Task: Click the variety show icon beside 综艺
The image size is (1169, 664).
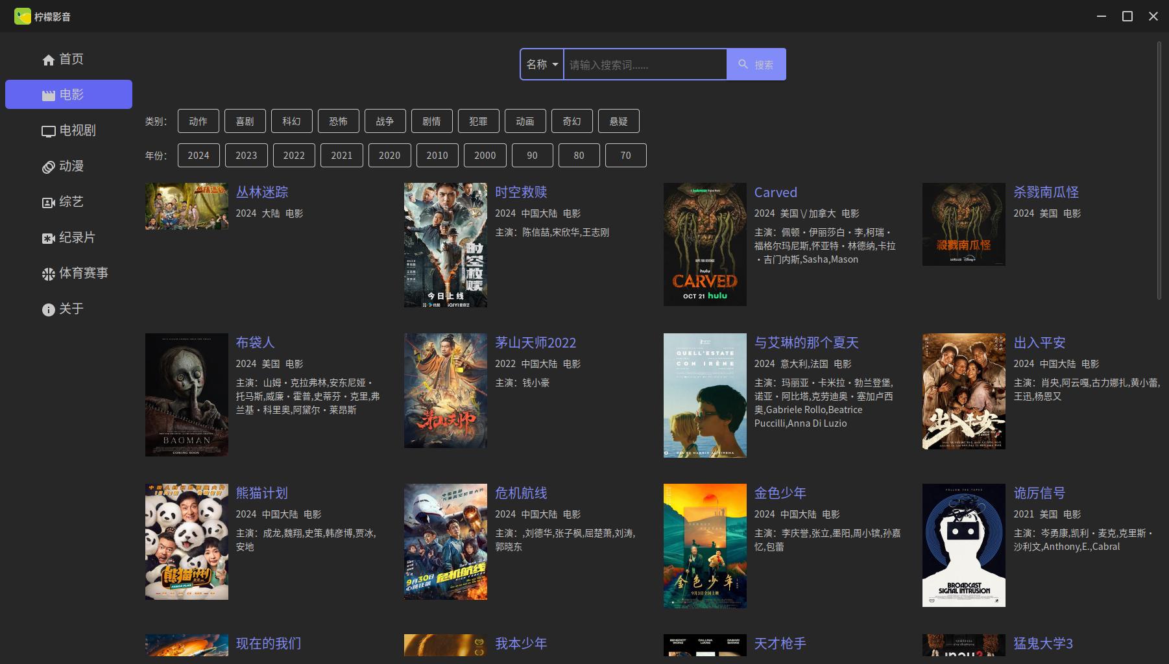Action: pos(49,203)
